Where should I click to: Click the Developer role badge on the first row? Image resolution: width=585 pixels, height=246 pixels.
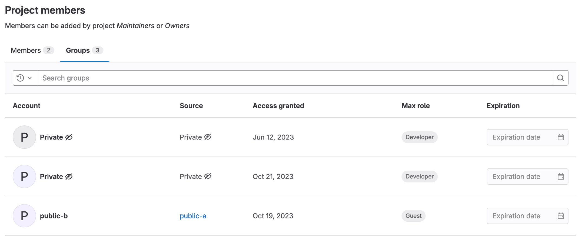(419, 137)
